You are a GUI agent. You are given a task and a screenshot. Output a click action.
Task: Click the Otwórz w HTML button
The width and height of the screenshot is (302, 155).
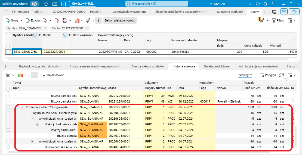(82, 4)
